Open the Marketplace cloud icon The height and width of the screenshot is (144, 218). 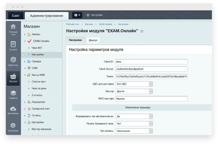pos(13,109)
